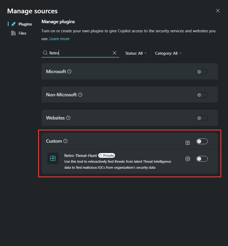The width and height of the screenshot is (228, 246).
Task: Click the search magnifier icon
Action: (x=45, y=53)
